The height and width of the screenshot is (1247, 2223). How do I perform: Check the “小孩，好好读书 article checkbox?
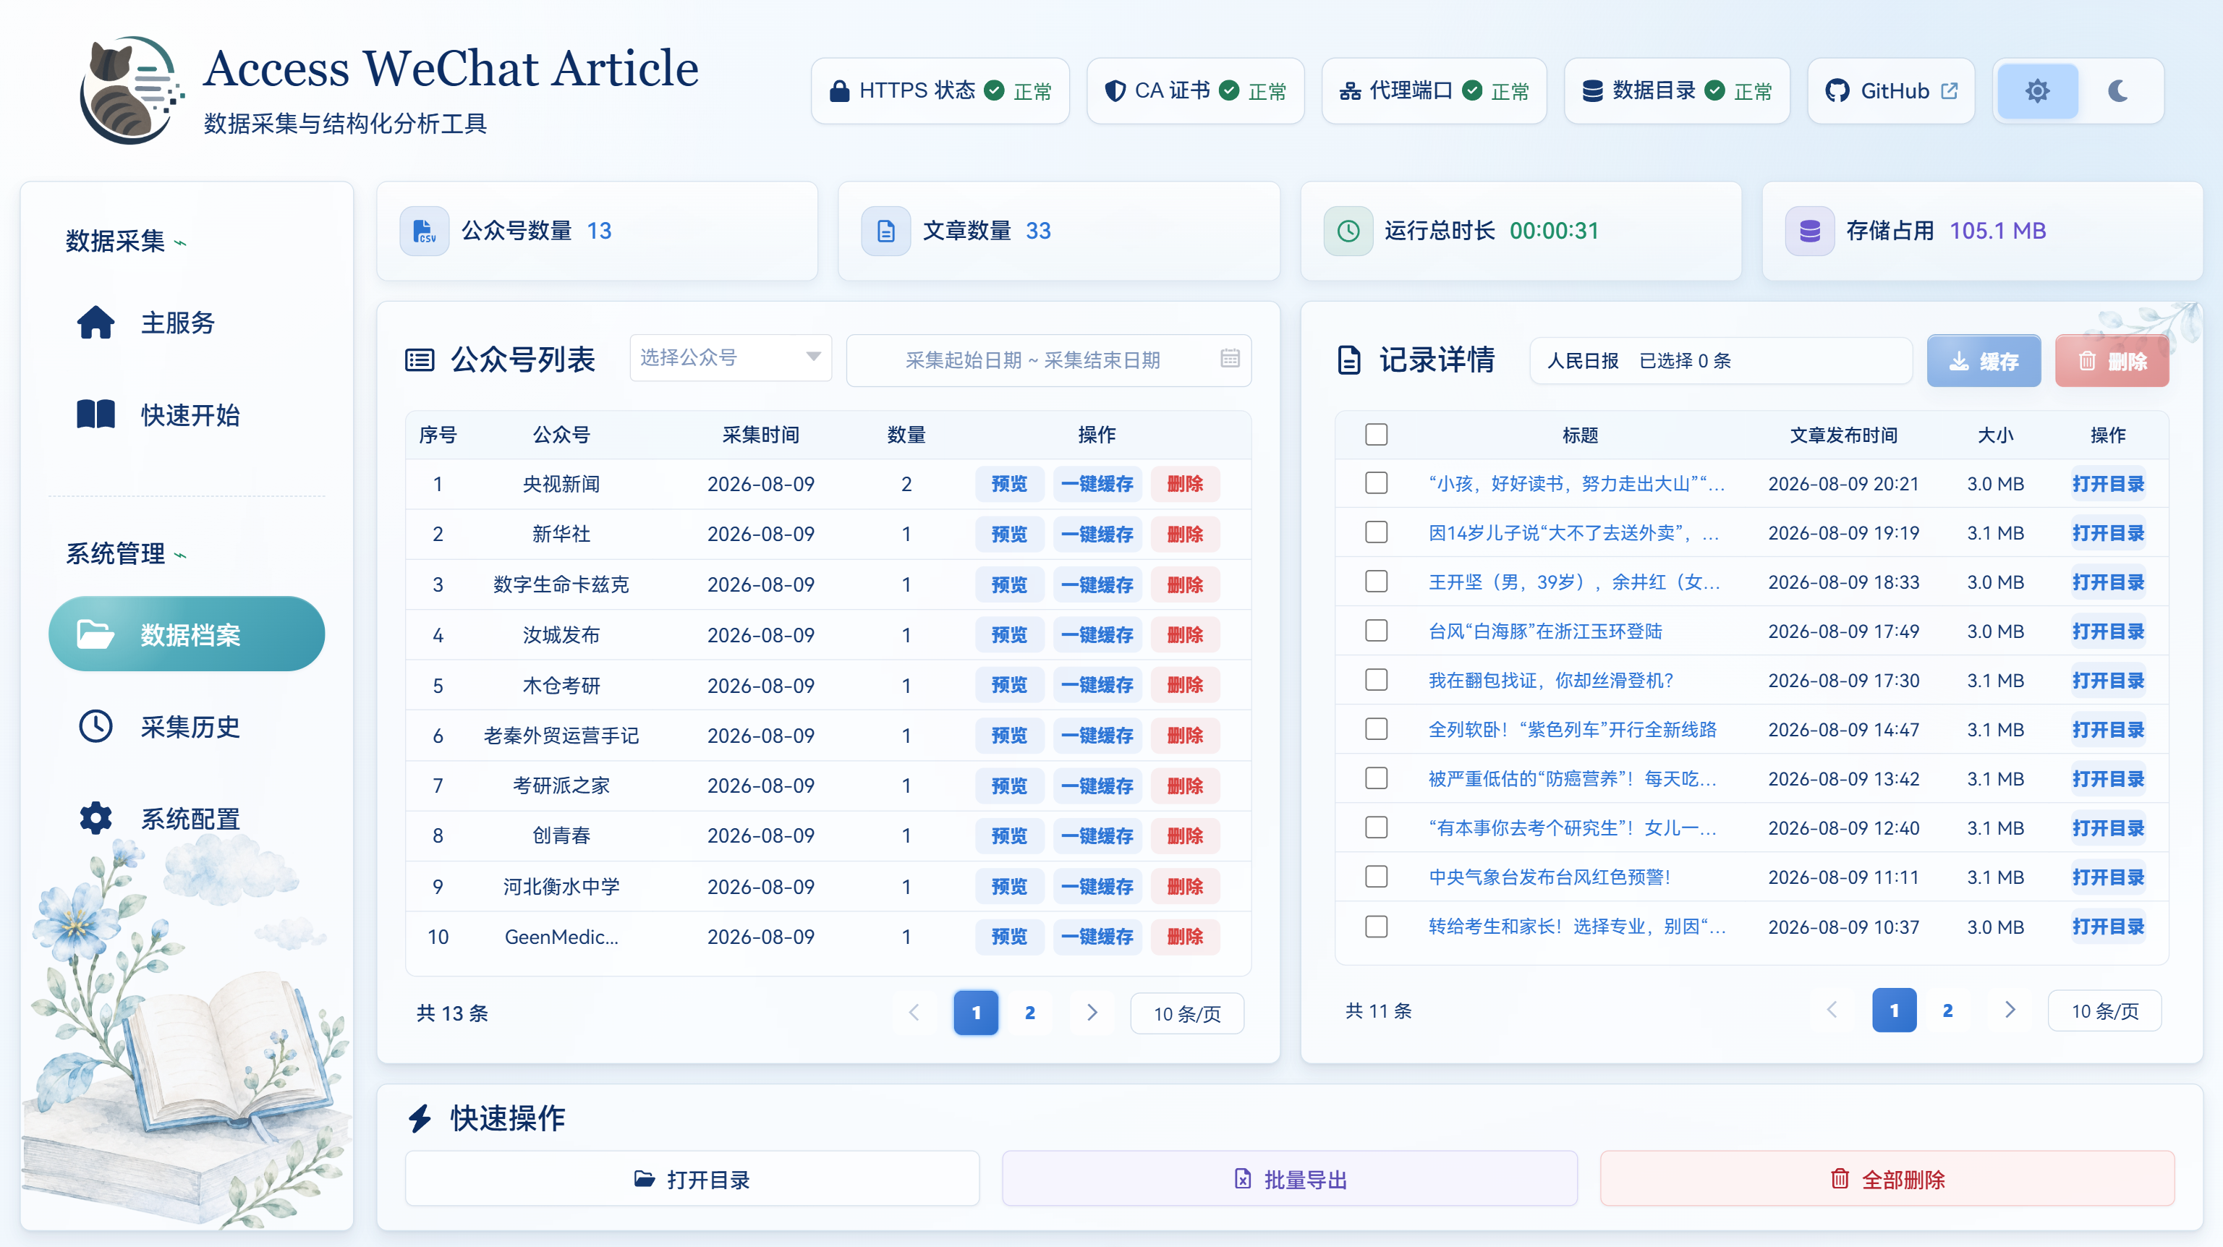click(1377, 482)
